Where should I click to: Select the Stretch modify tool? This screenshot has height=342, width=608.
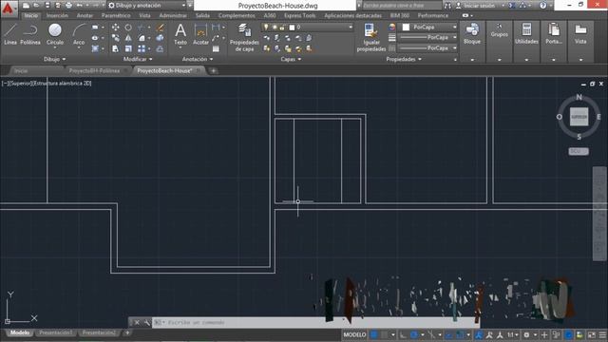point(116,48)
